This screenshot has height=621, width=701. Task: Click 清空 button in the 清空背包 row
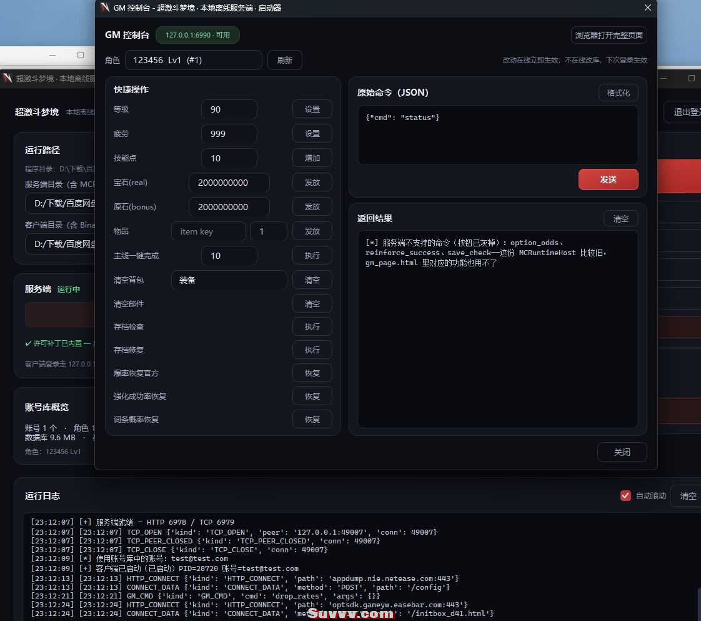[x=312, y=280]
